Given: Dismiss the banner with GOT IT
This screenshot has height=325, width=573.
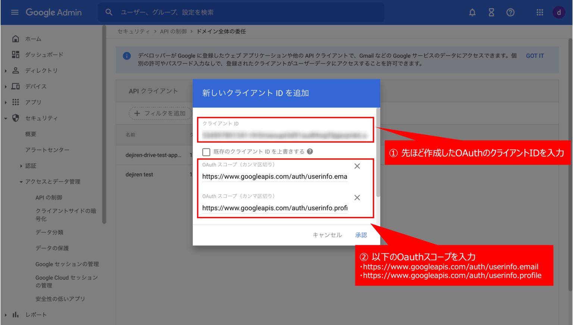Looking at the screenshot, I should click(535, 56).
